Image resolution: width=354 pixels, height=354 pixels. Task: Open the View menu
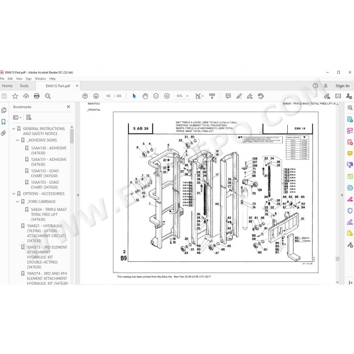tap(19, 78)
